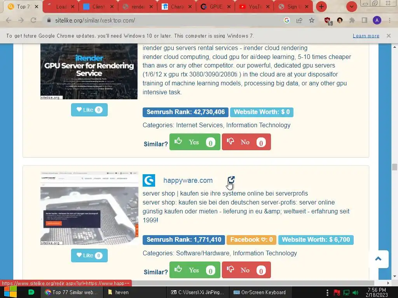Screen dimensions: 398x298
Task: Vote No similar for happyware.com
Action: point(246,270)
